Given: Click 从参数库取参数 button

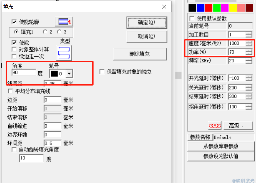Looking at the screenshot, I should point(221,146).
